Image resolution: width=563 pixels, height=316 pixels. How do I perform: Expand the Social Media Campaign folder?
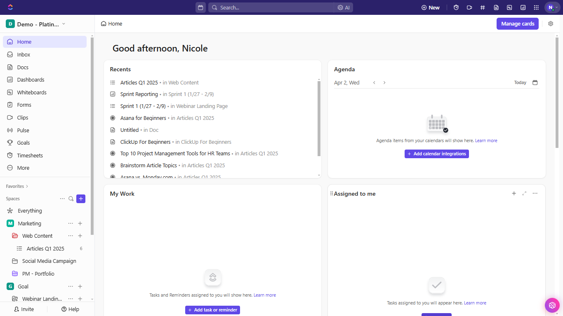[x=15, y=261]
